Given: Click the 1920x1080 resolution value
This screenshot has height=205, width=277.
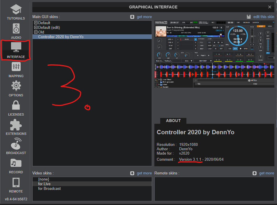Looking at the screenshot, I should [x=188, y=144].
